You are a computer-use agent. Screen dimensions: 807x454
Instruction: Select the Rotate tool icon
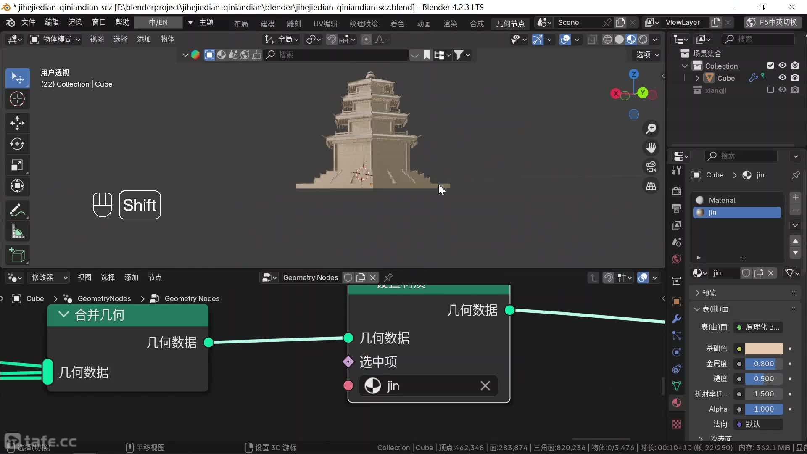(17, 144)
